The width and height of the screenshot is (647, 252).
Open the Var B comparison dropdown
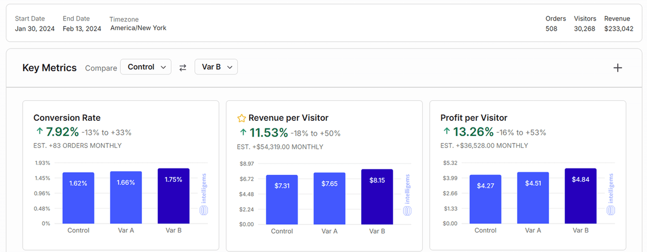coord(216,67)
